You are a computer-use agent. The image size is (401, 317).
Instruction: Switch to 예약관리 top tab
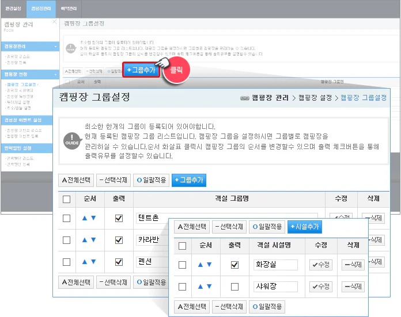(x=69, y=9)
